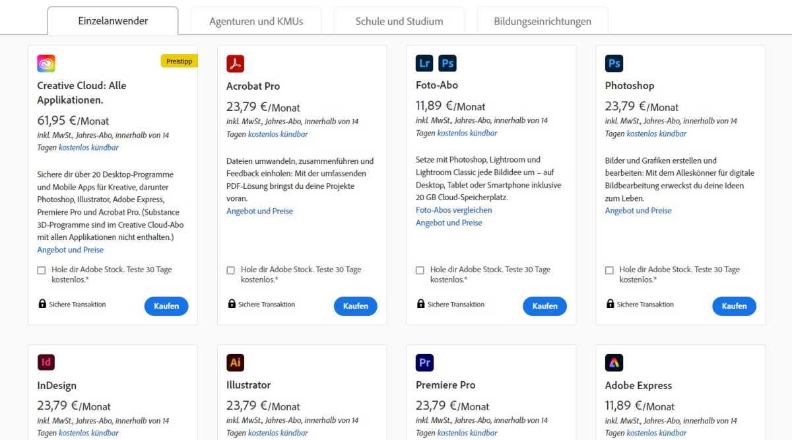Image resolution: width=792 pixels, height=440 pixels.
Task: Switch to Agenturen und KMUs tab
Action: coord(256,21)
